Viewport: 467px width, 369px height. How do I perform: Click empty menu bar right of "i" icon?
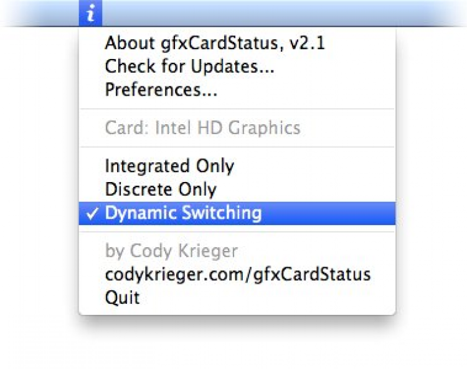click(x=280, y=13)
